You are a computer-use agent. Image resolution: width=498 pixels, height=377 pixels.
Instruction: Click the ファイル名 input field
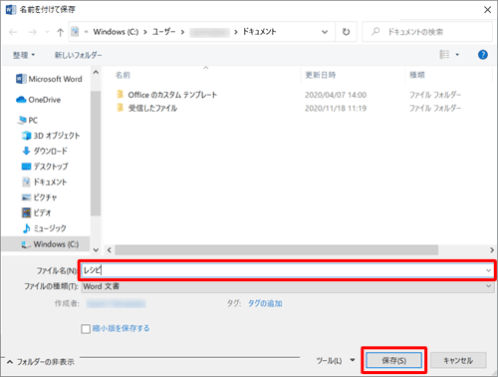click(x=287, y=270)
